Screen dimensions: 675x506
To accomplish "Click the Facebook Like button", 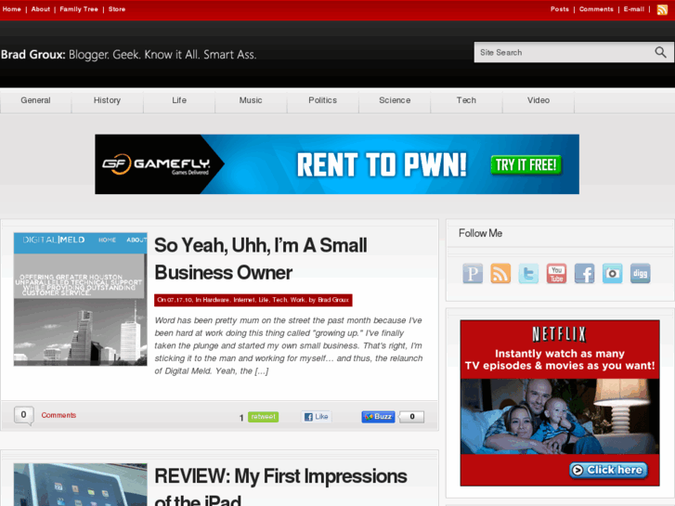I will (317, 417).
